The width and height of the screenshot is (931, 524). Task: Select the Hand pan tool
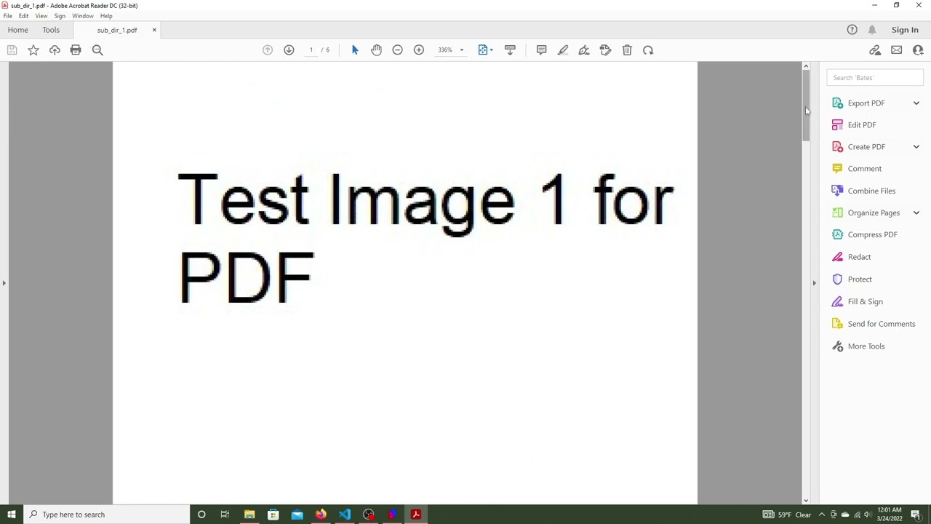[x=376, y=50]
